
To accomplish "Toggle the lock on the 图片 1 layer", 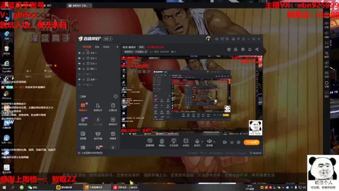I will coord(83,69).
